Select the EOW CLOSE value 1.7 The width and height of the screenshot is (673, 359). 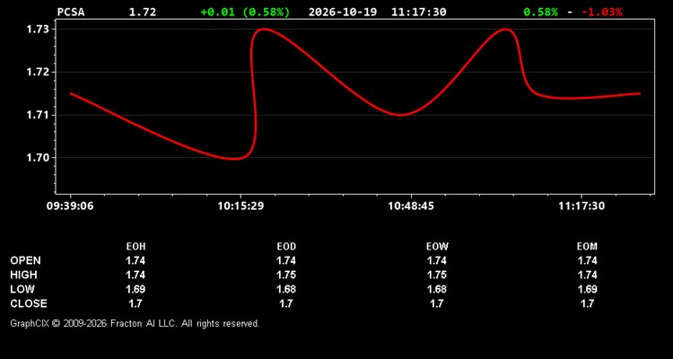tap(437, 303)
